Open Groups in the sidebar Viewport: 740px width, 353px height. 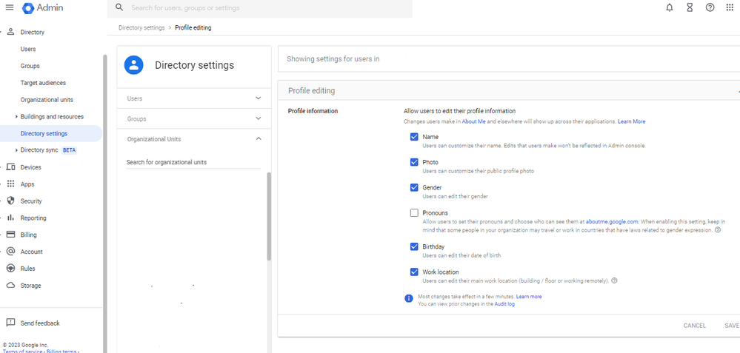[30, 66]
